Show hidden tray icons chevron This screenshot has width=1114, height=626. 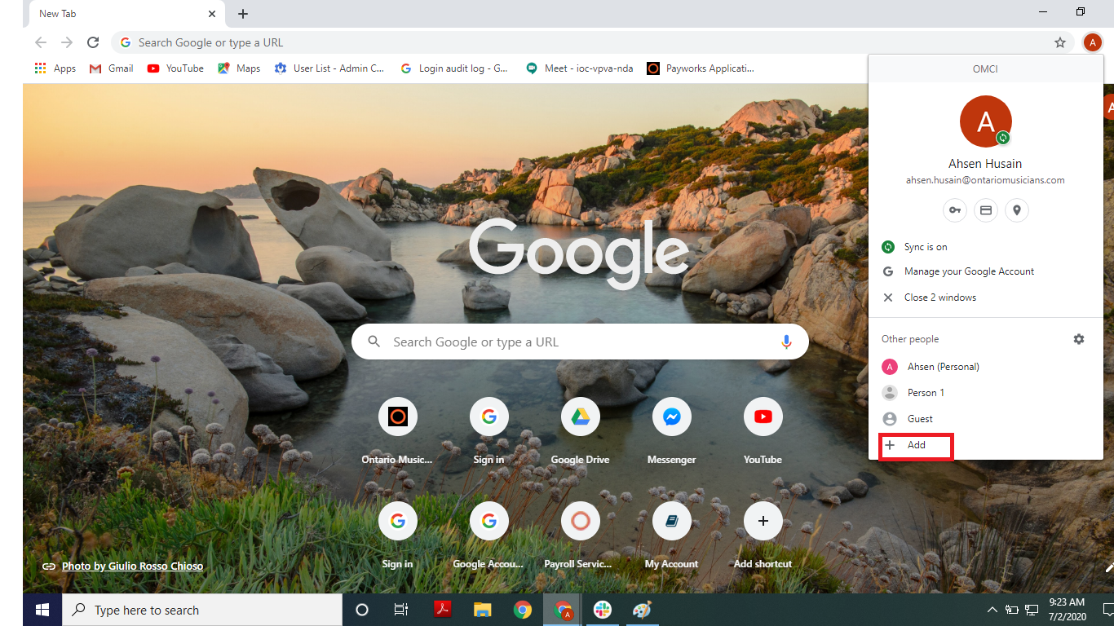point(992,610)
